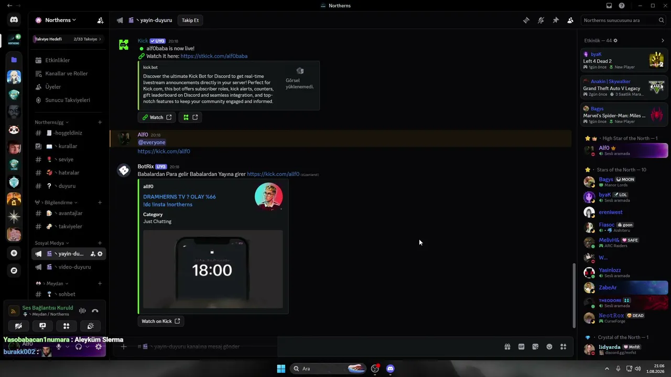This screenshot has height=377, width=671.
Task: Open the Left 4 Dead 2 activity card
Action: (x=624, y=61)
